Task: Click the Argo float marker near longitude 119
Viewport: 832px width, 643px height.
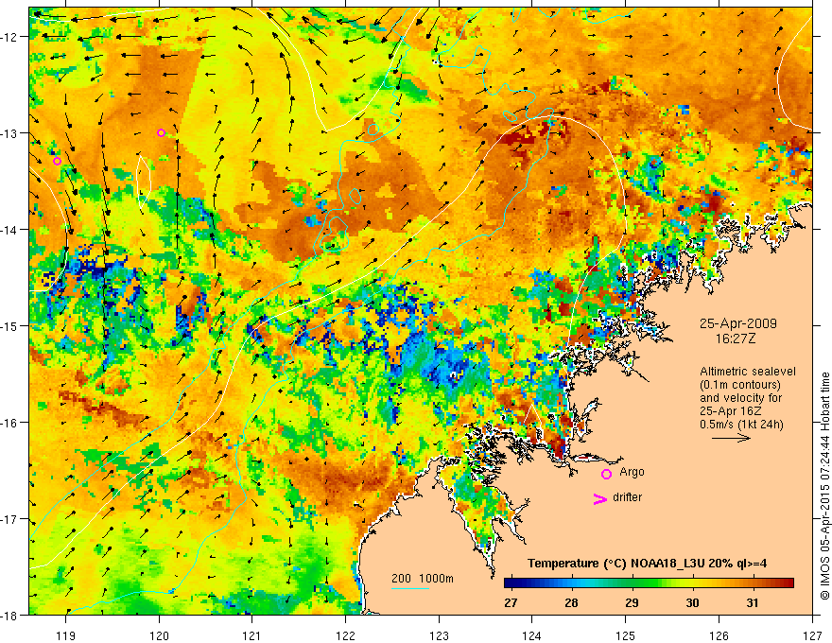Action: [58, 162]
